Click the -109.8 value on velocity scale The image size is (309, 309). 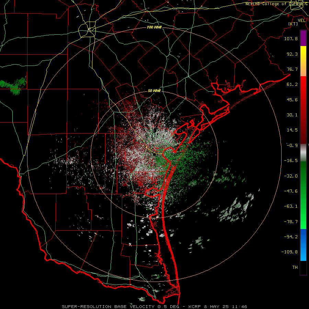tap(289, 252)
